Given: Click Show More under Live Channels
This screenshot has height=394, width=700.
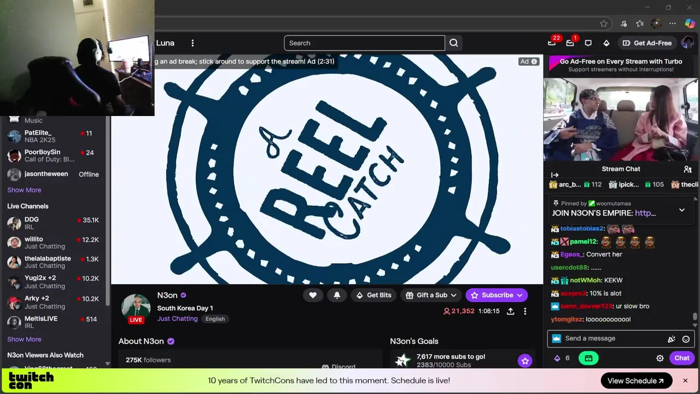Looking at the screenshot, I should [x=24, y=339].
